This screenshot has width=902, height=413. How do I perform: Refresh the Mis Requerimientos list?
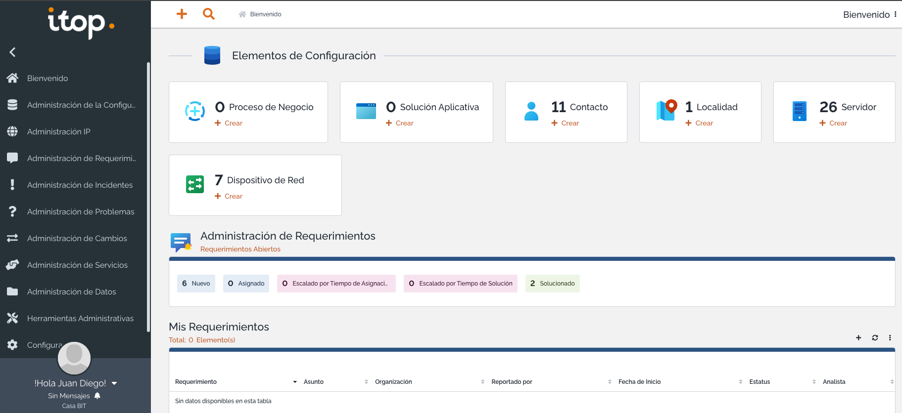[x=875, y=338]
